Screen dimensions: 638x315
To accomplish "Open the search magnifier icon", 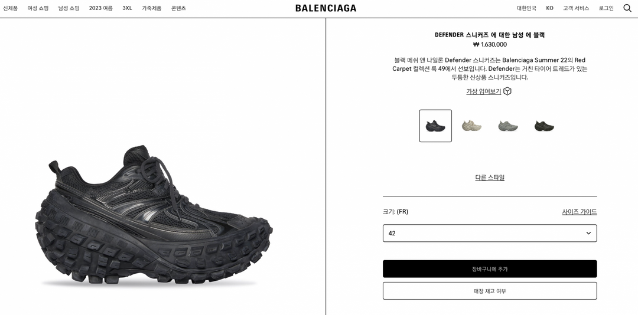I will point(627,8).
